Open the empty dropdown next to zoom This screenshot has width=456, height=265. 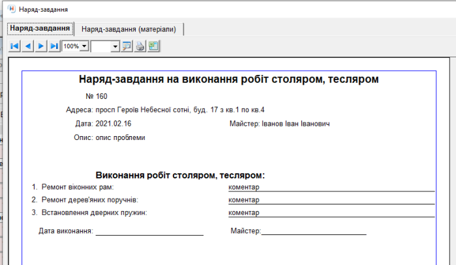coord(115,46)
